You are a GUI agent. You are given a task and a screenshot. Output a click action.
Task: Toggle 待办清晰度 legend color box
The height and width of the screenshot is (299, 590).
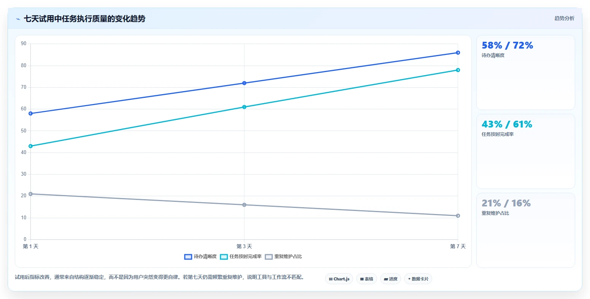coord(188,257)
